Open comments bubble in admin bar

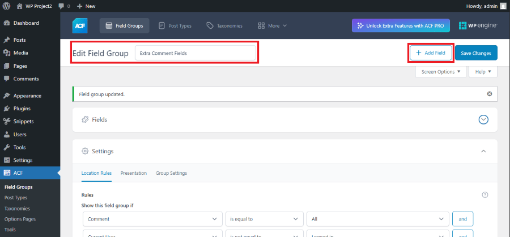coord(63,6)
